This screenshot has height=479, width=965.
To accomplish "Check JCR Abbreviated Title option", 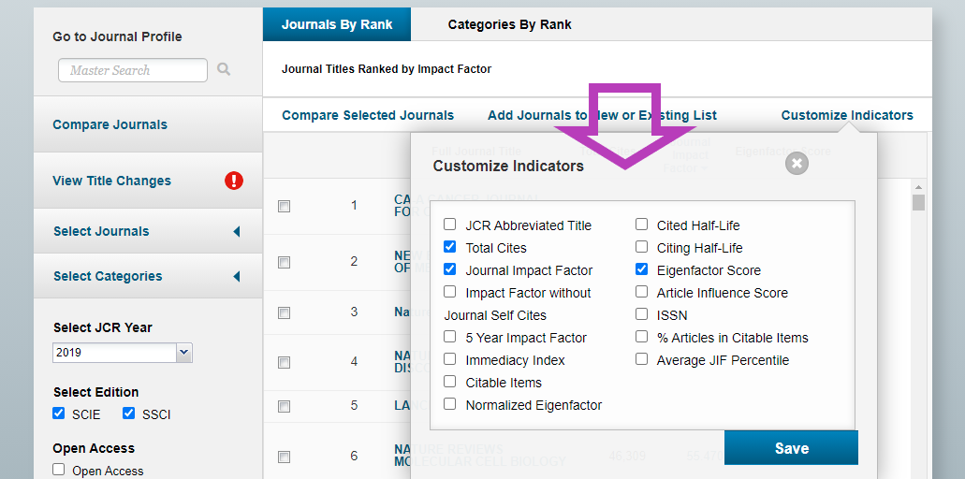I will pos(450,225).
